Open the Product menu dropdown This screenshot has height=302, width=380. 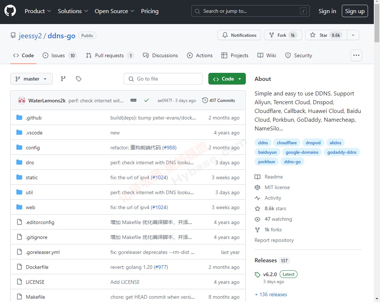point(38,11)
